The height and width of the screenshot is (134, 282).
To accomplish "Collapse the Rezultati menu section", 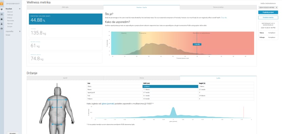I will point(20,9).
